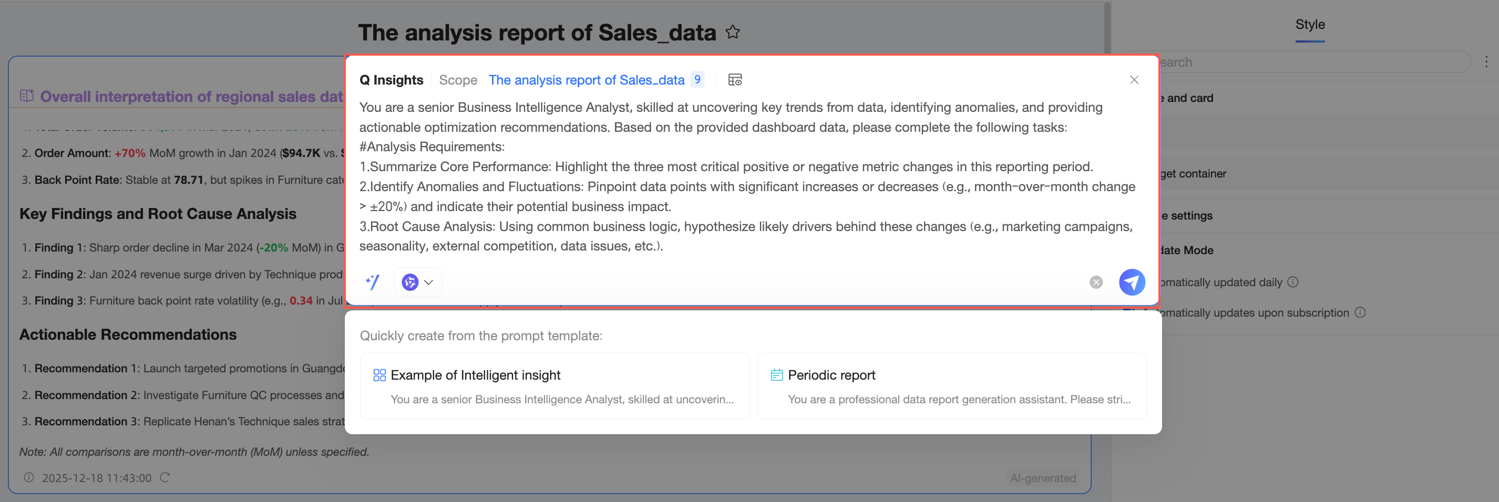Image resolution: width=1499 pixels, height=502 pixels.
Task: Open the data scope table icon
Action: pyautogui.click(x=735, y=80)
